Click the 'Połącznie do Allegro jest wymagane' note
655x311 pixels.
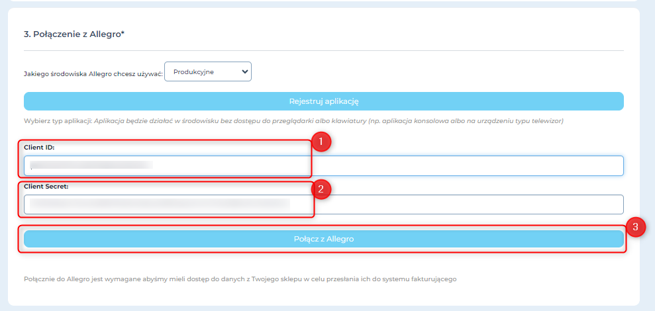240,279
